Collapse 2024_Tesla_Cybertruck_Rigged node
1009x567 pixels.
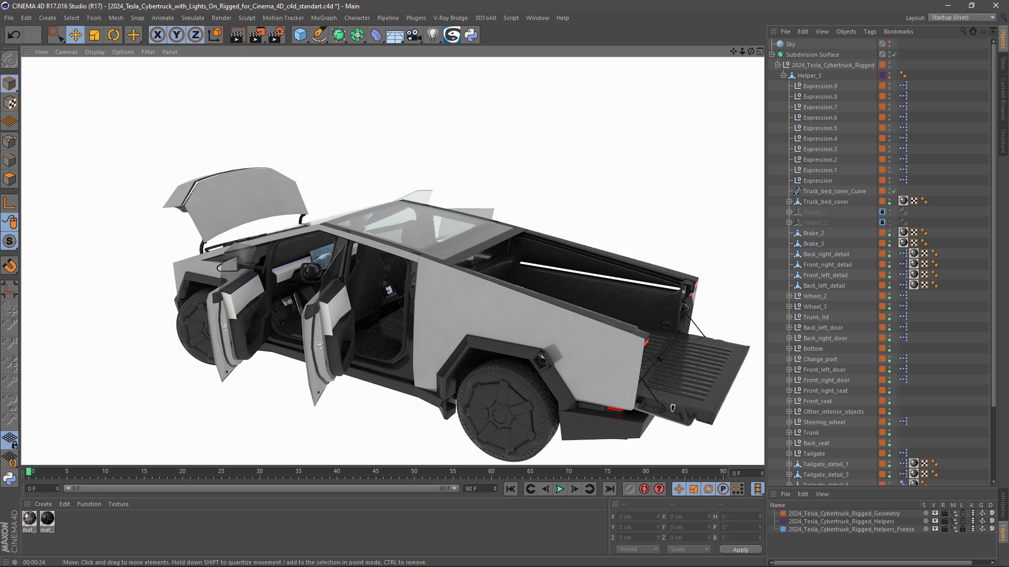(x=778, y=65)
